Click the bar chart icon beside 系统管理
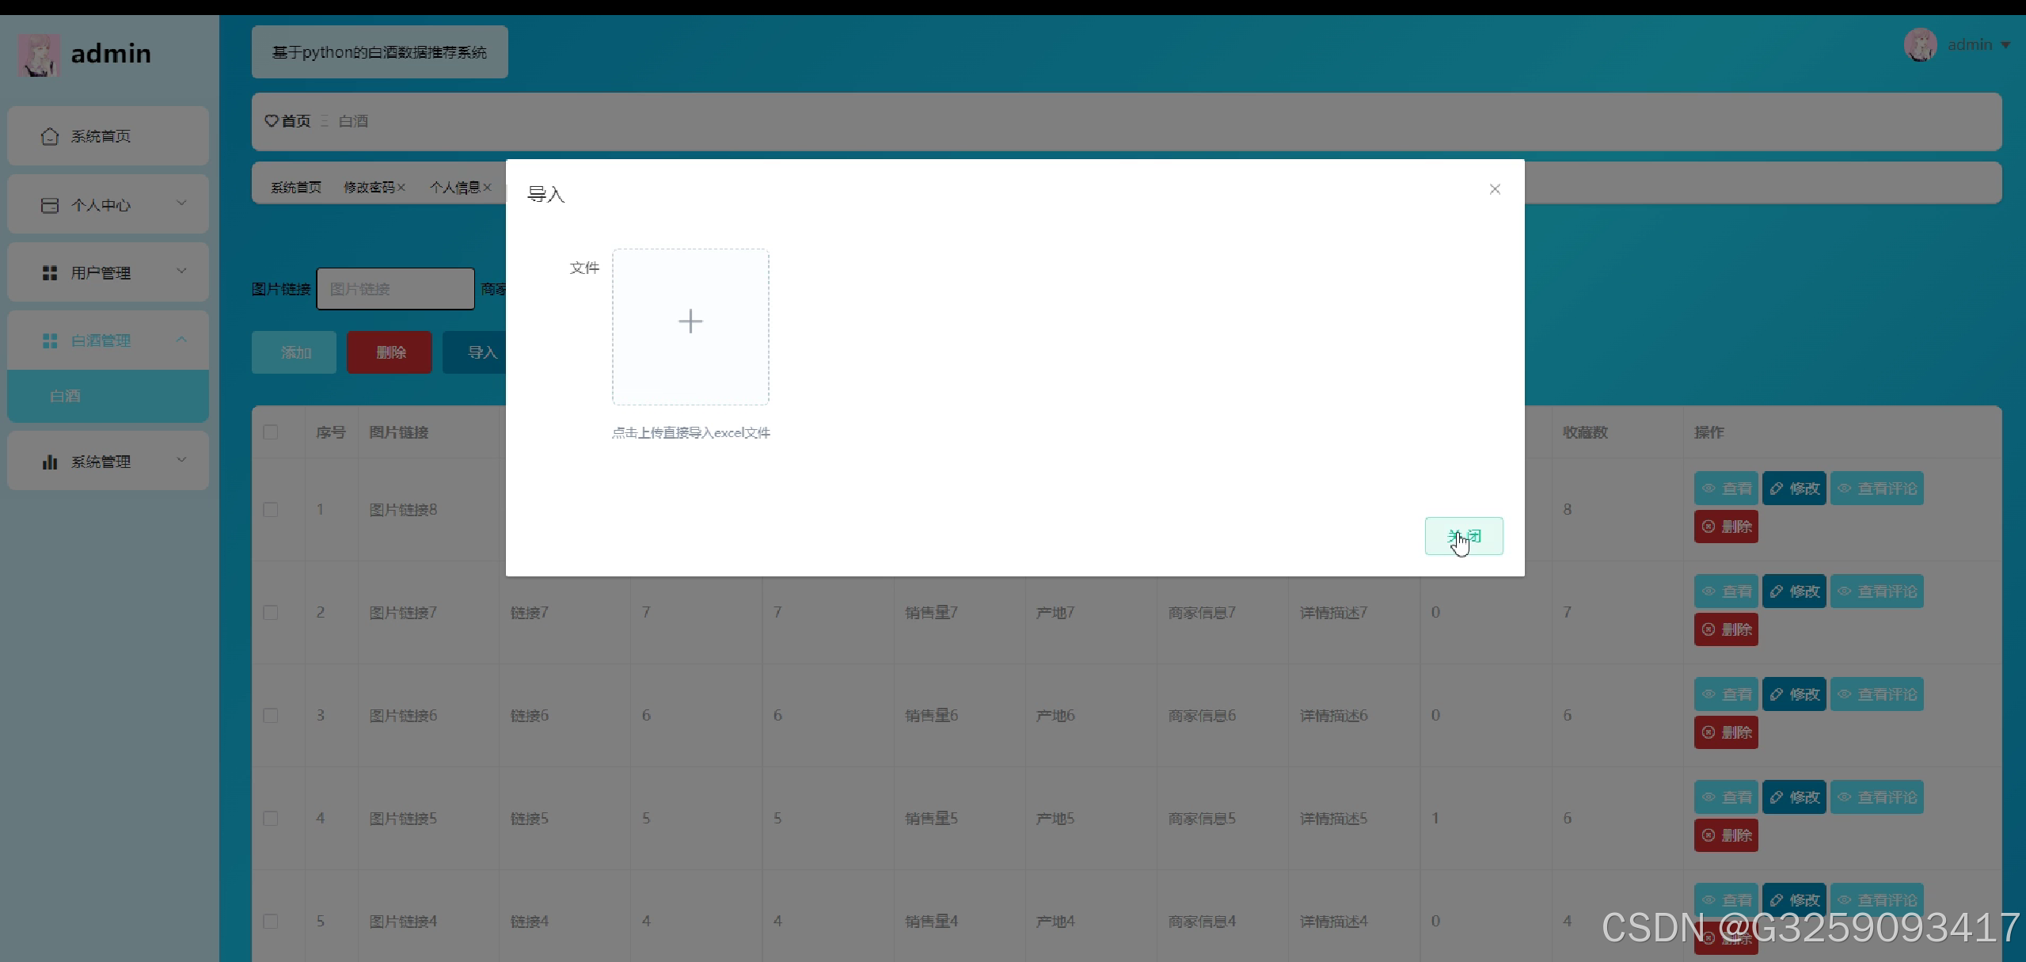 (50, 462)
